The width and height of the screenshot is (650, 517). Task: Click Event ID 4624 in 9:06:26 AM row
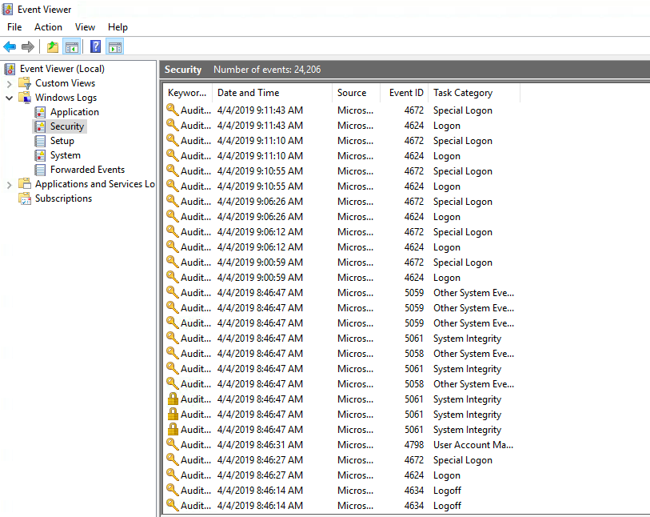tap(413, 217)
